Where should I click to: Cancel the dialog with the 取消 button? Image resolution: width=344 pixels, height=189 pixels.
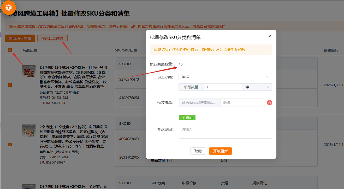[198, 151]
